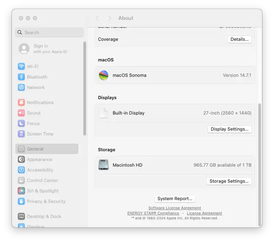The image size is (274, 242).
Task: Open Coverage Details
Action: click(239, 39)
